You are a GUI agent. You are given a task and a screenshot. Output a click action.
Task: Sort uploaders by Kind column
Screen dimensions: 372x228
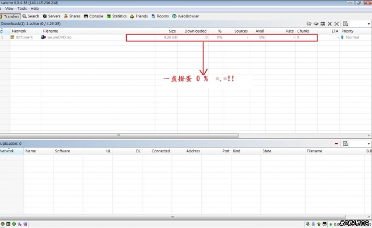tap(246, 151)
